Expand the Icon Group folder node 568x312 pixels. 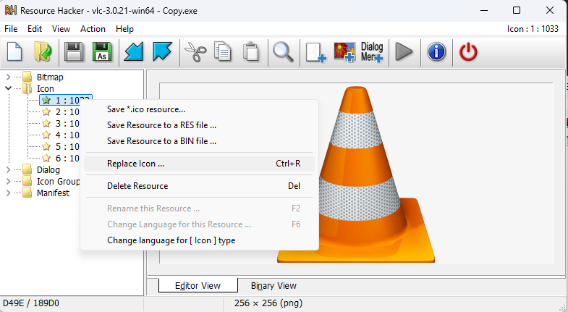click(x=9, y=181)
